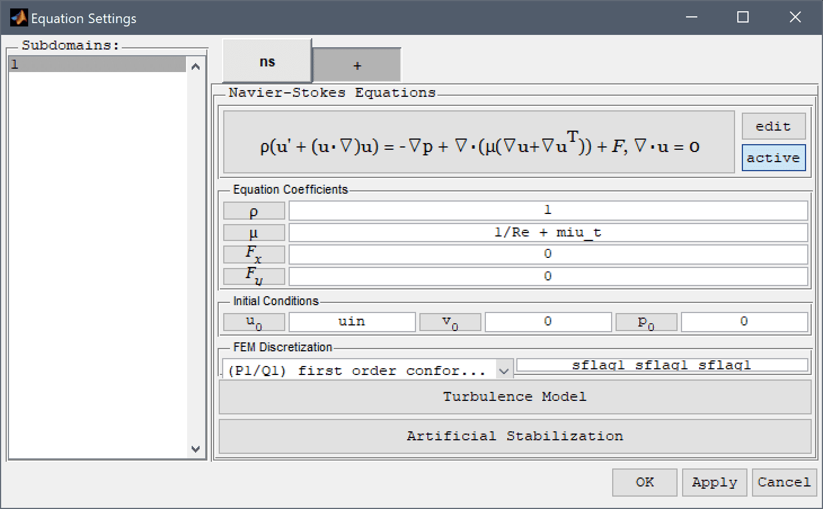Select subdomain 1 in the list
823x509 pixels.
click(x=97, y=64)
